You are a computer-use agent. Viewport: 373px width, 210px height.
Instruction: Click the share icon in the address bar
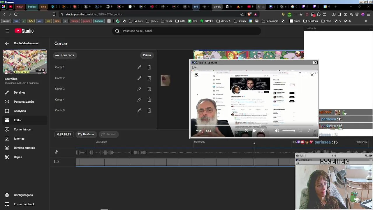point(242,14)
